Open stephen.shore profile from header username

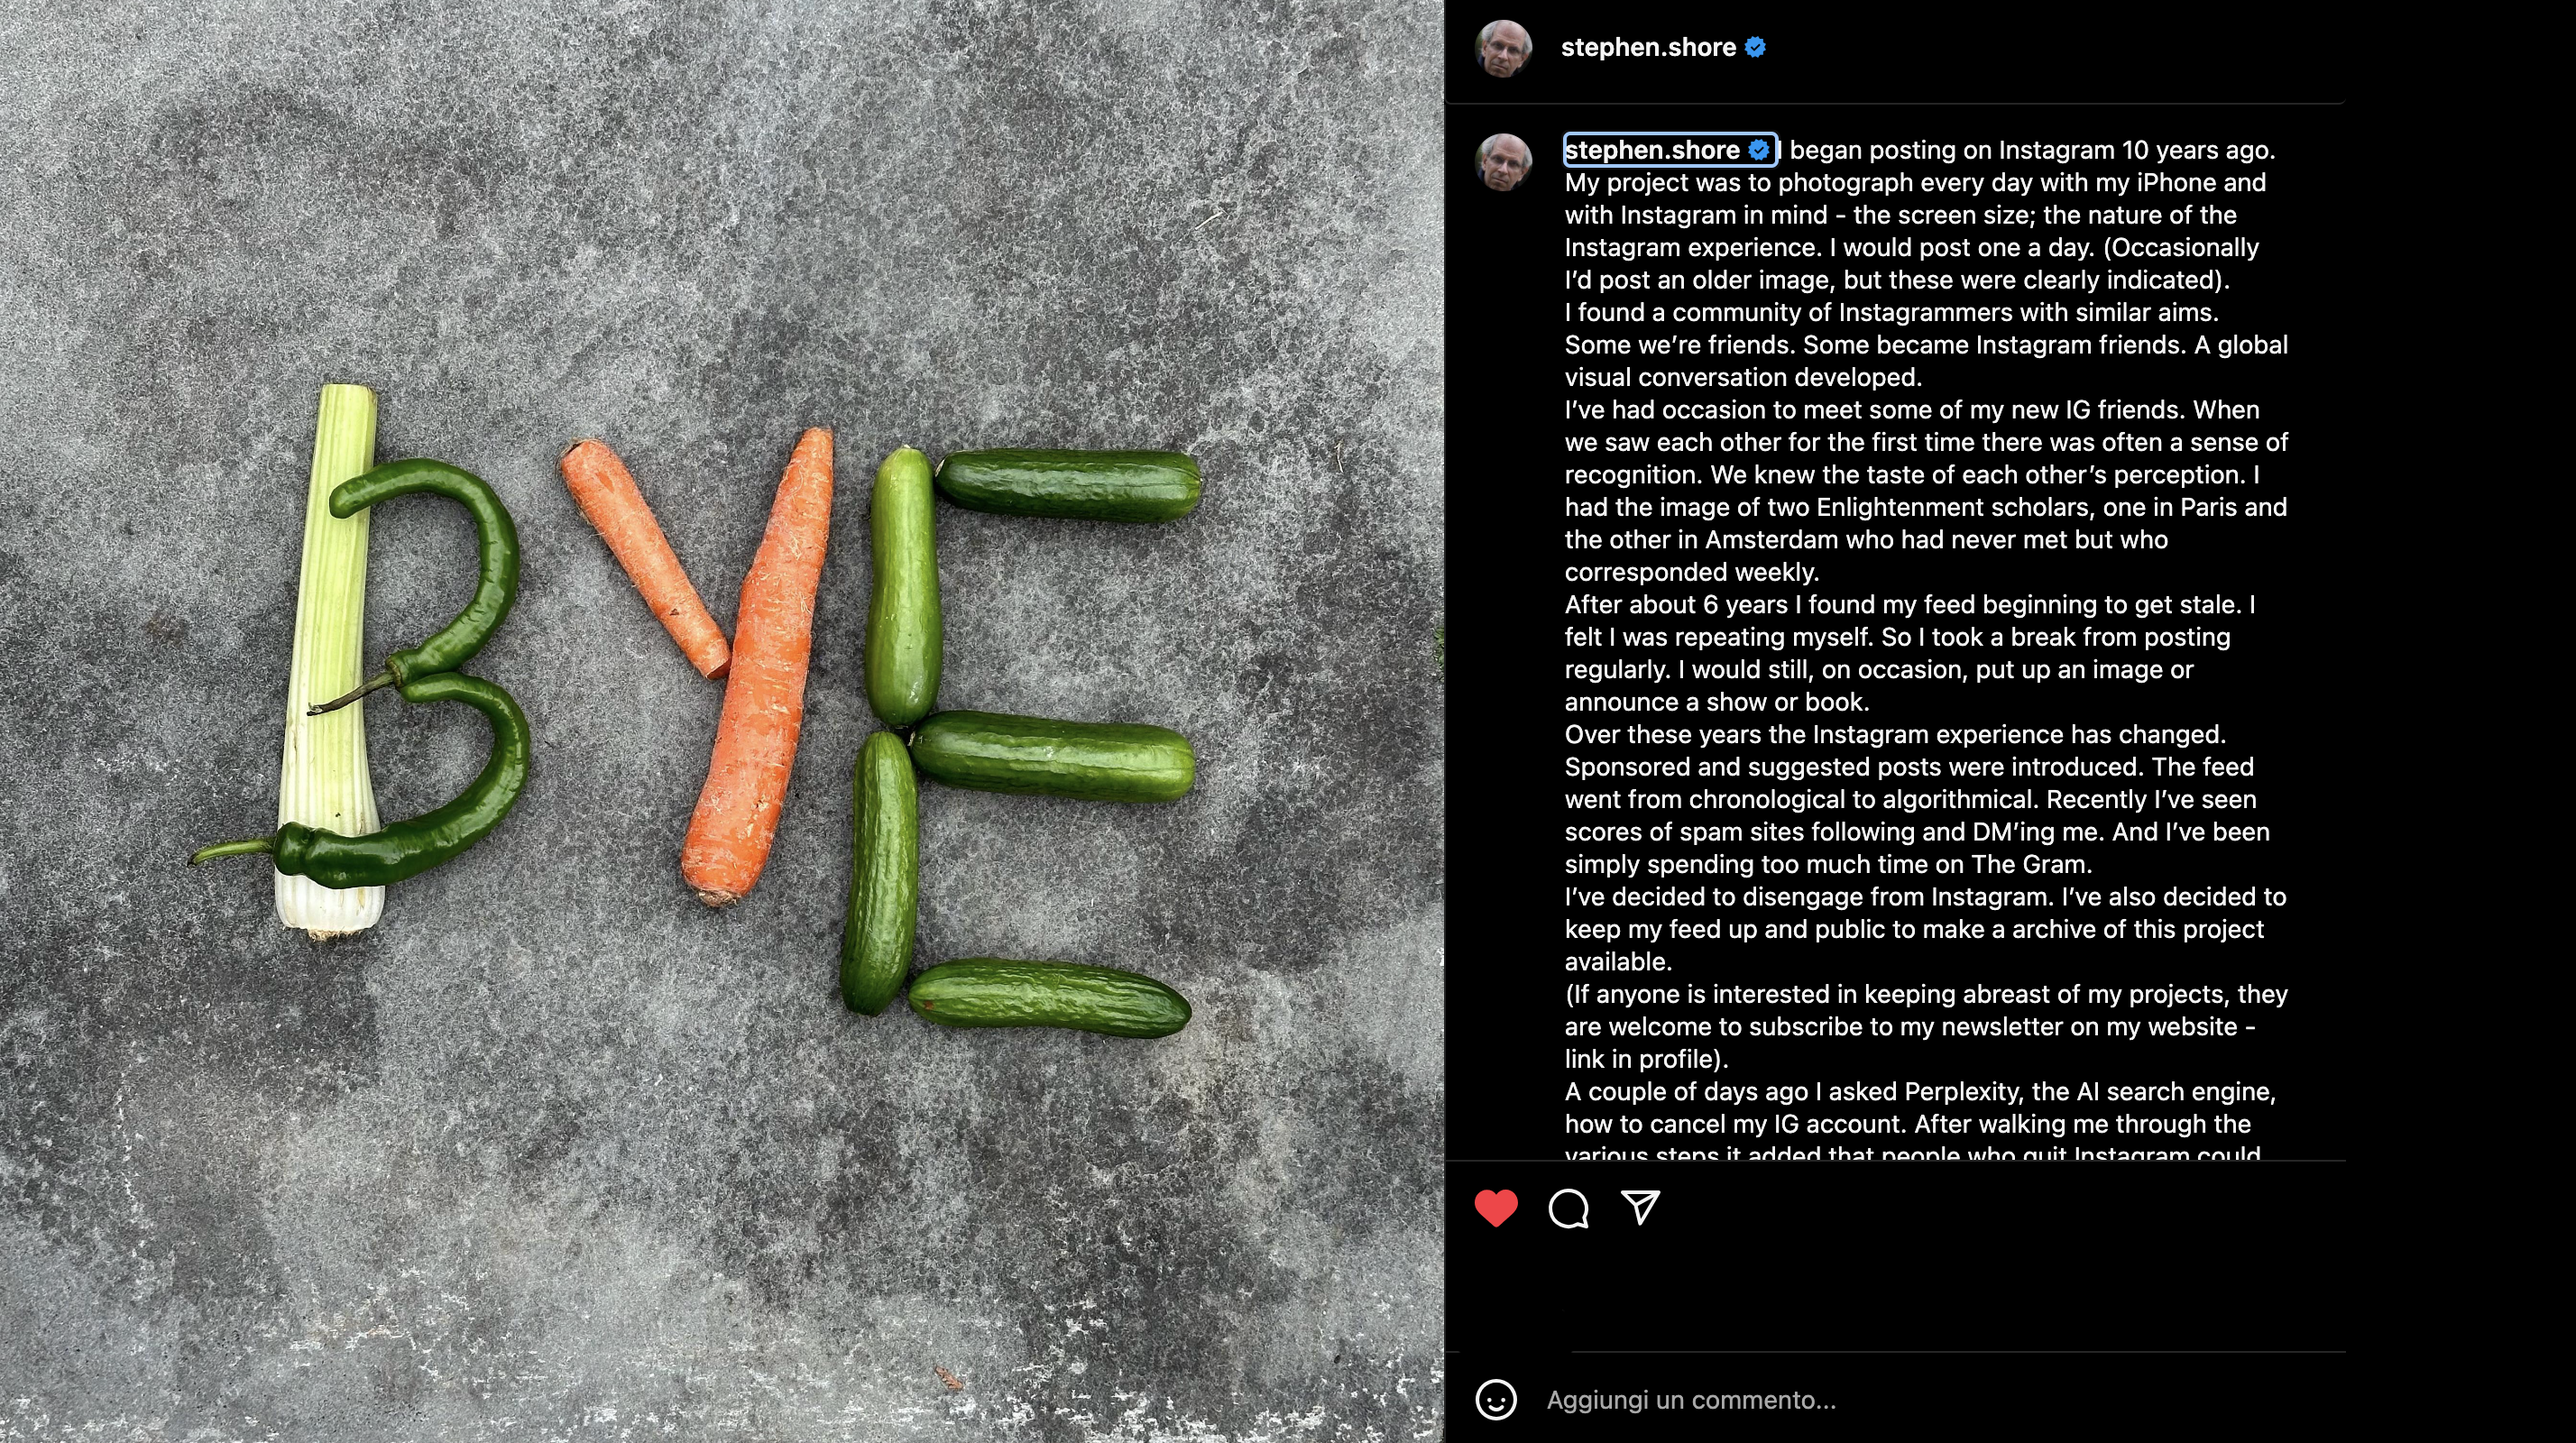point(1648,47)
